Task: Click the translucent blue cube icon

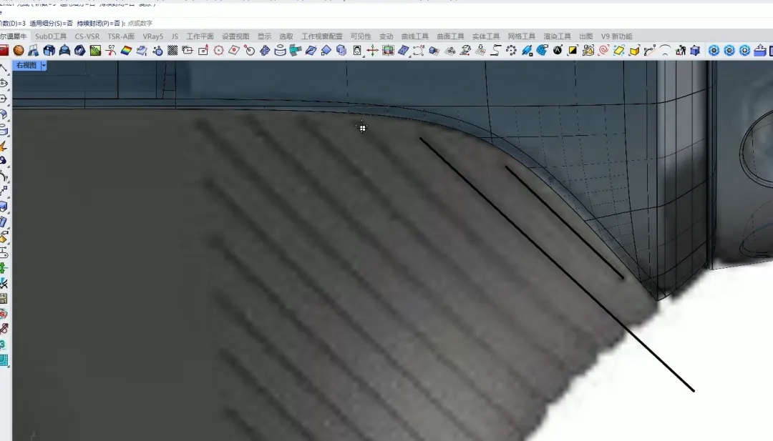Action: [x=341, y=50]
